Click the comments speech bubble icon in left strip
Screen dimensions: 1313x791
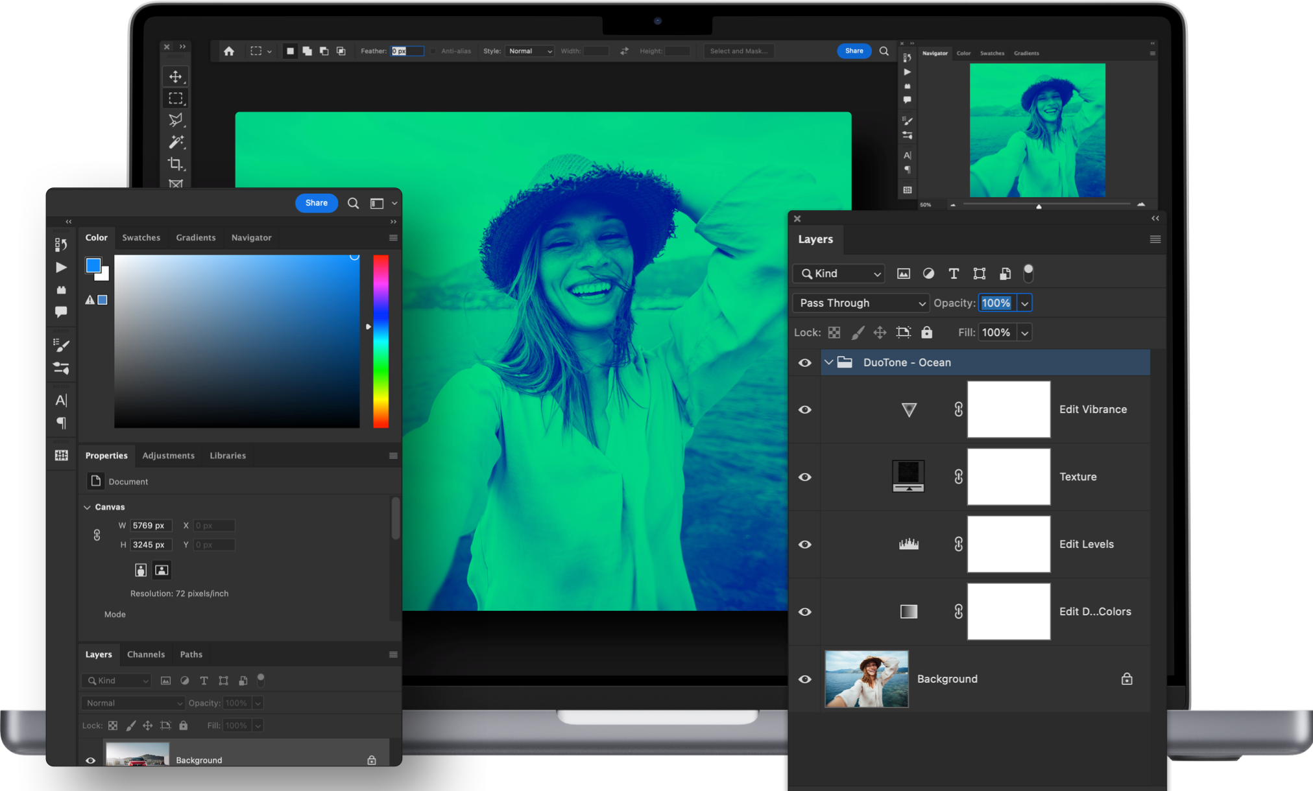(x=61, y=312)
